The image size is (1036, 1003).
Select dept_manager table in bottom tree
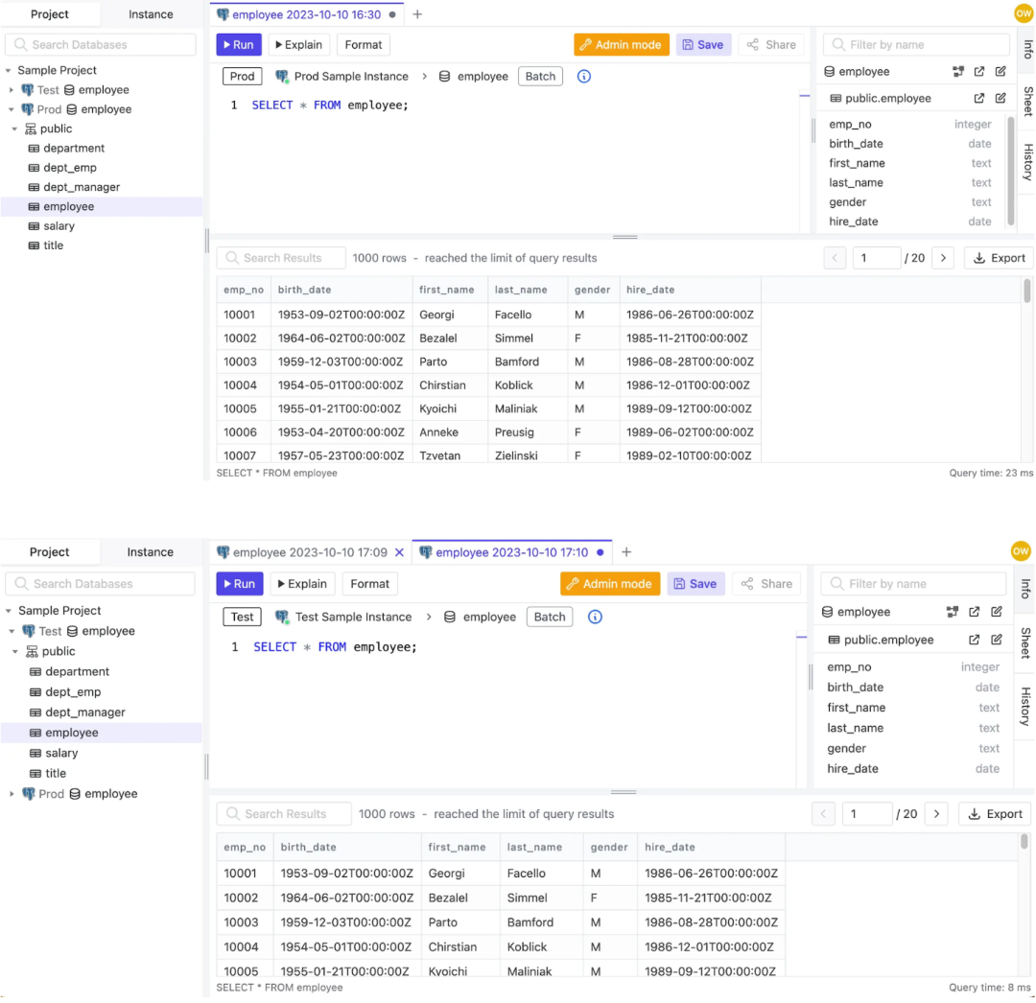tap(85, 712)
